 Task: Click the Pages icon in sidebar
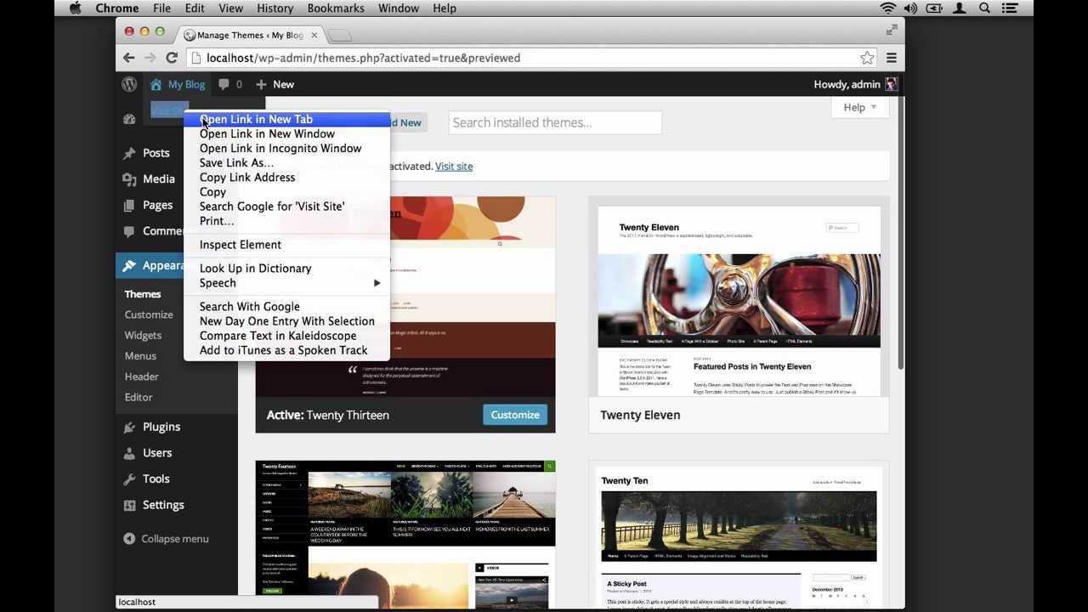coord(129,205)
